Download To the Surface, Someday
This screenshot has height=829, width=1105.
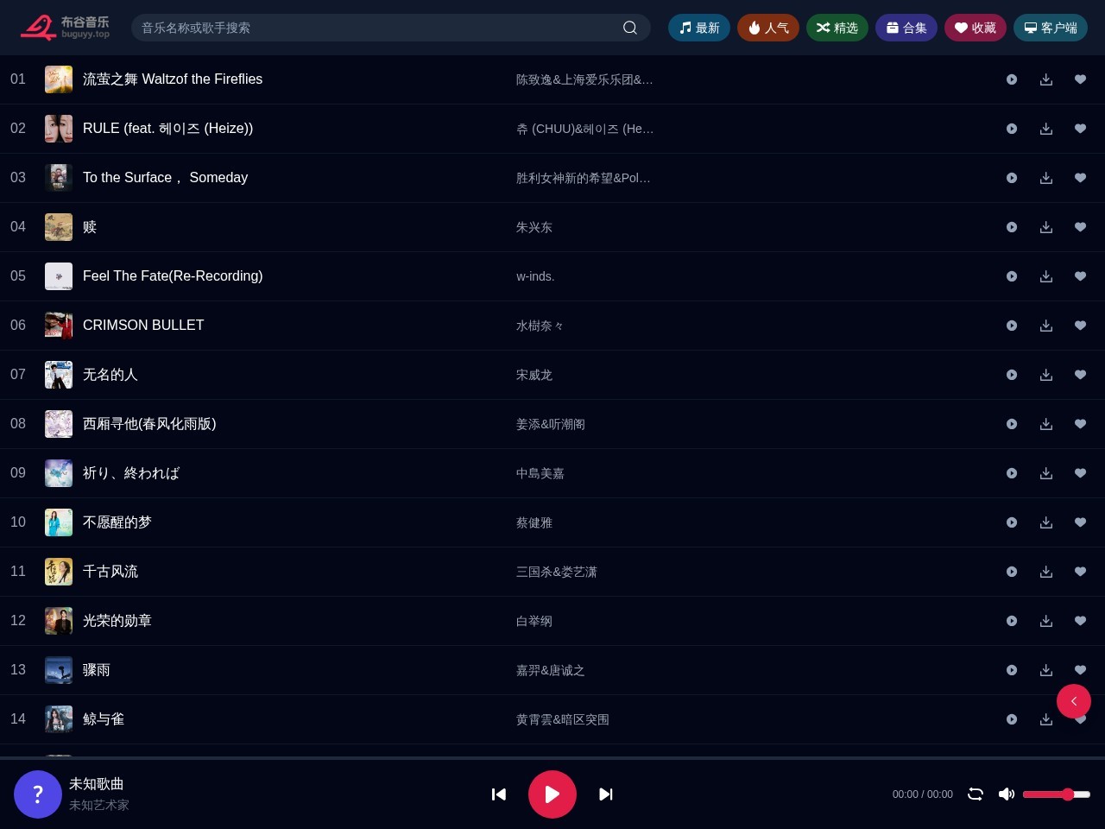click(1046, 178)
